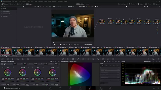Screen dimensions: 161x90
Task: Select the viewer arrow pointer tool
Action: click(x=95, y=6)
